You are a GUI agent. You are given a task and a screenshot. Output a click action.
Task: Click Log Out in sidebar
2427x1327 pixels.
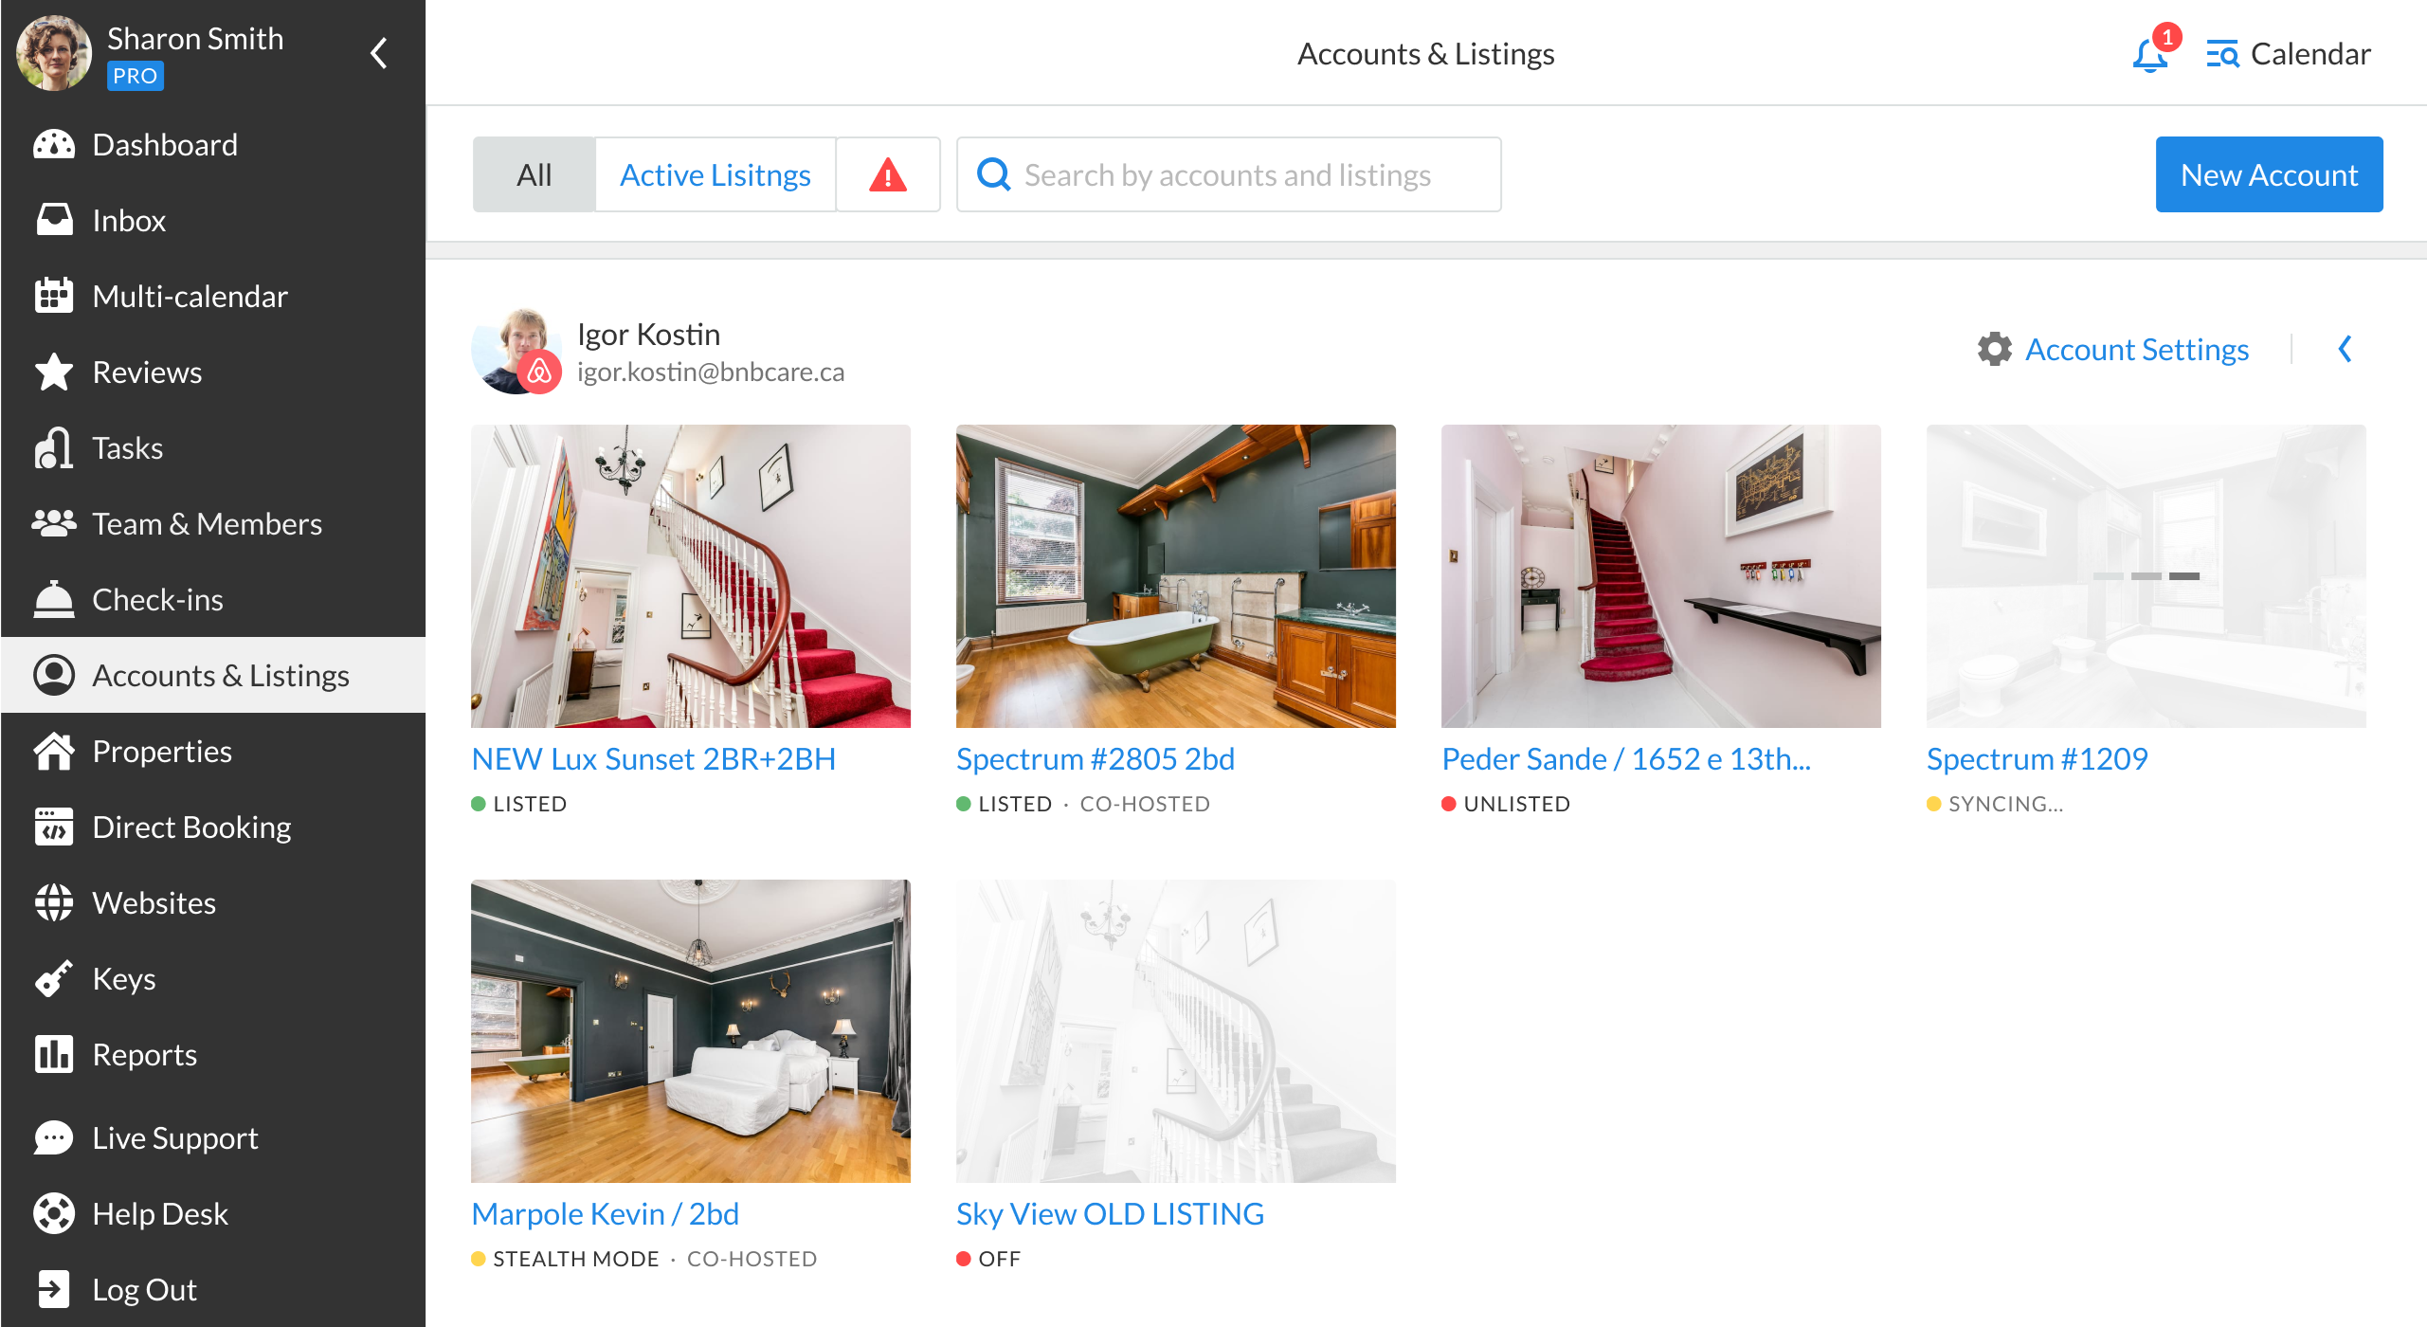point(144,1289)
